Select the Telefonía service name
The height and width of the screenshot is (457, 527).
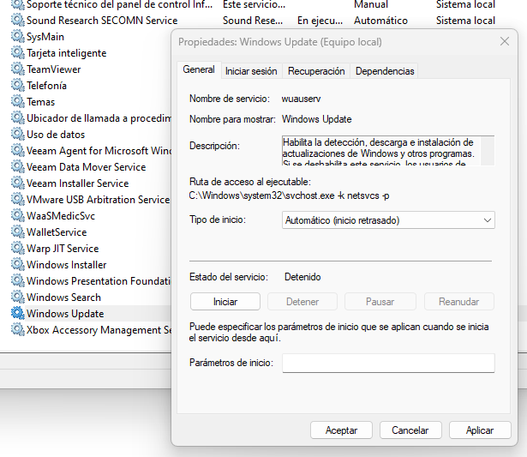tap(47, 86)
